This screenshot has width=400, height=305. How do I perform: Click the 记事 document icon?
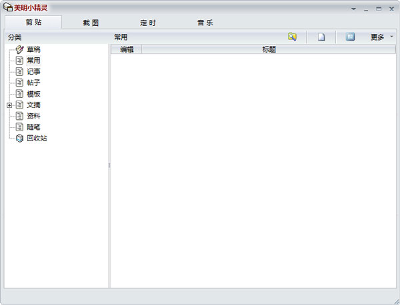[x=19, y=72]
